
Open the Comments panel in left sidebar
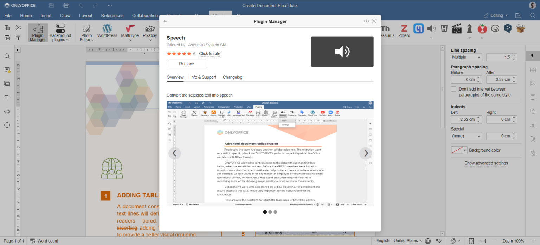(7, 70)
